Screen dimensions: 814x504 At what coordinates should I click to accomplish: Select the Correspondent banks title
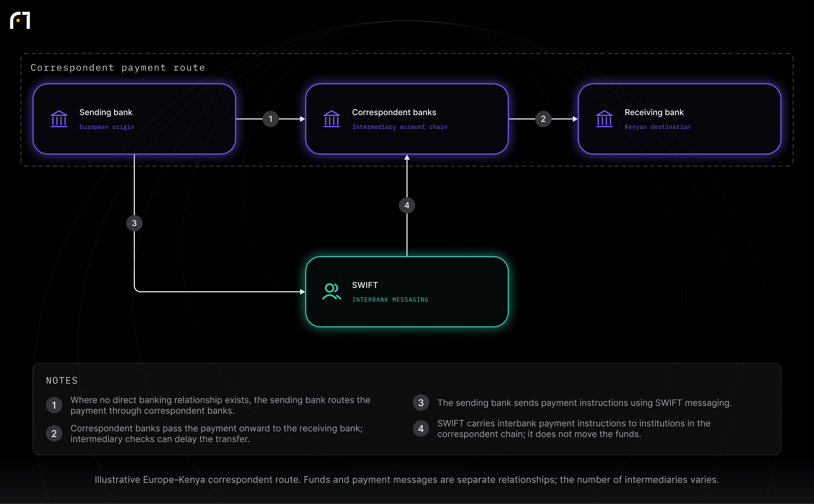point(394,113)
